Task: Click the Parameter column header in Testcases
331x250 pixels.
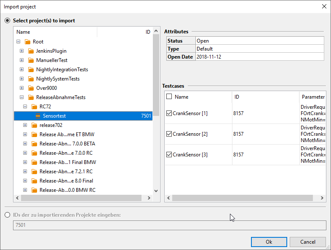Action: (x=313, y=97)
